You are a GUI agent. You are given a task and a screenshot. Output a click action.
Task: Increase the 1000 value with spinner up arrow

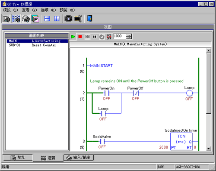click(x=129, y=35)
